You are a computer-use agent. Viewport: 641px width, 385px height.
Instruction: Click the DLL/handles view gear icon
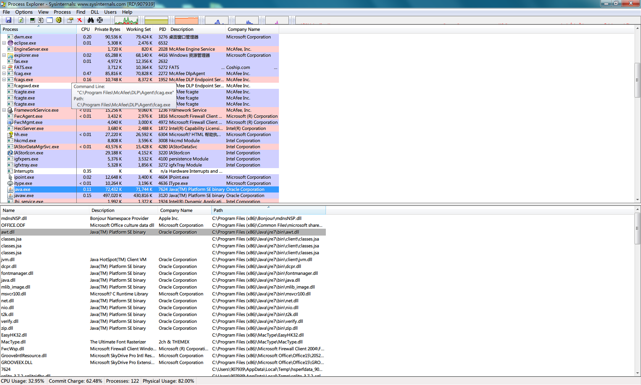pos(59,20)
